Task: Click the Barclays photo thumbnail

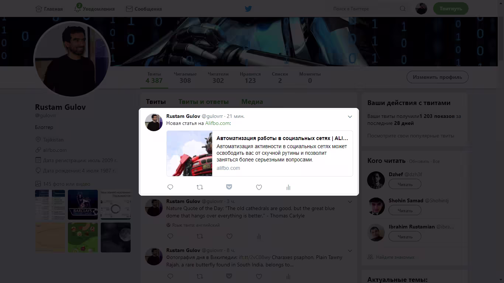Action: pos(83,205)
